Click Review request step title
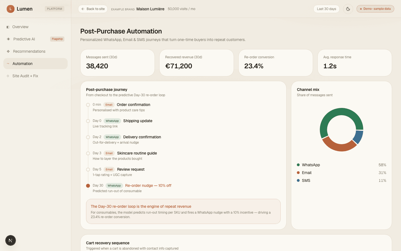 (131, 169)
